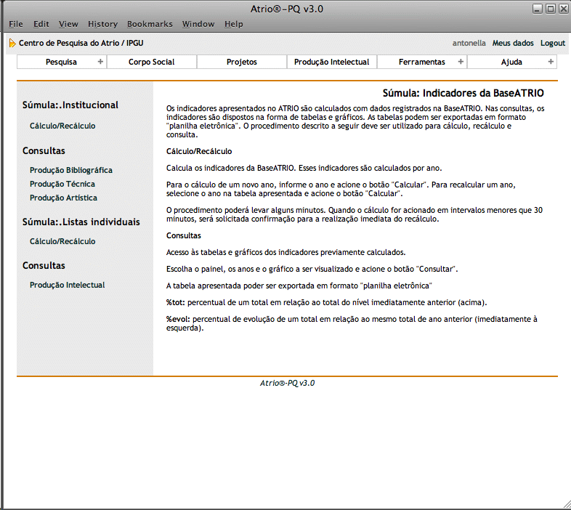
Task: Open Produção Técnica in the sidebar
Action: (62, 184)
